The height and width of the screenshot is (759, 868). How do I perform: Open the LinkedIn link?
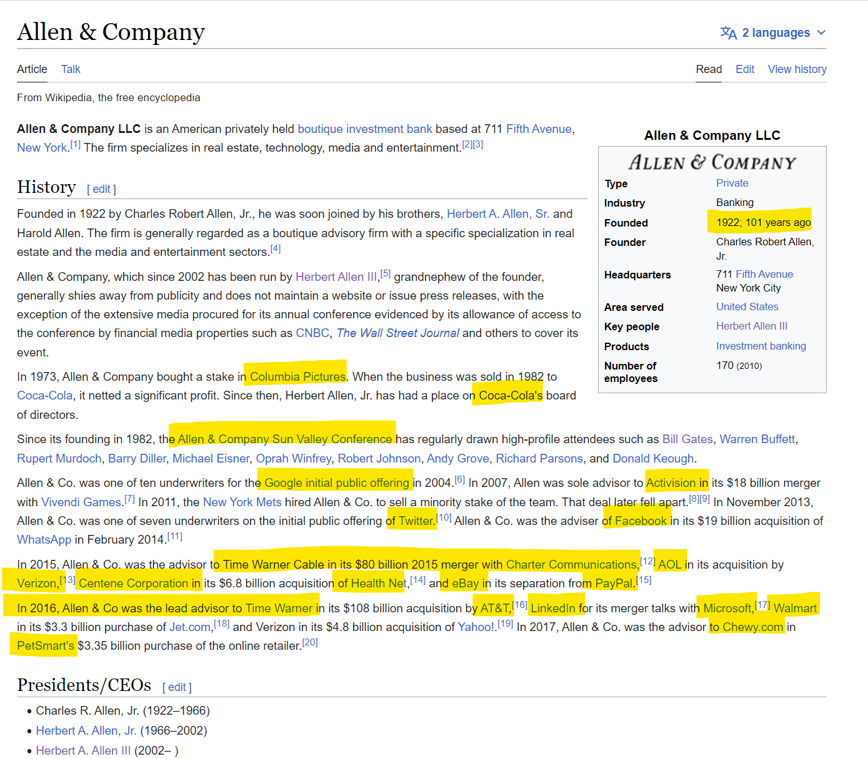click(x=553, y=609)
